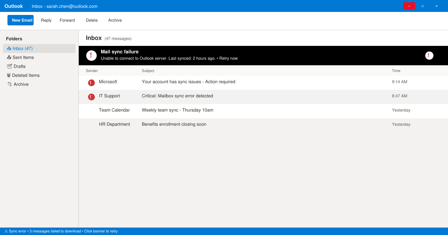Click the Yesterday time on Team Calendar row

pos(401,110)
